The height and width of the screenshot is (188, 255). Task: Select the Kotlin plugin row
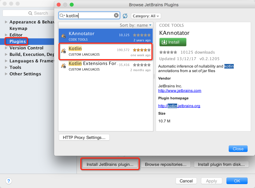coord(106,51)
